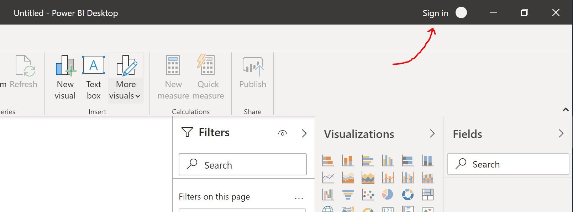
Task: Add a Line and stacked column chart
Action: coord(388,177)
